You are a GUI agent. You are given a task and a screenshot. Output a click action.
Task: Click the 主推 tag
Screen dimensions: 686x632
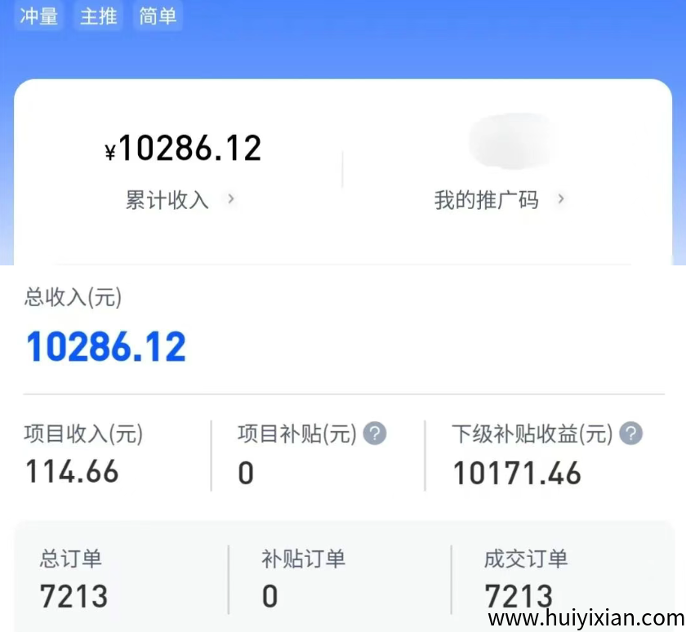point(99,16)
